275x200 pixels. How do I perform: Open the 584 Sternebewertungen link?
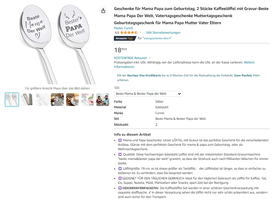pos(163,33)
